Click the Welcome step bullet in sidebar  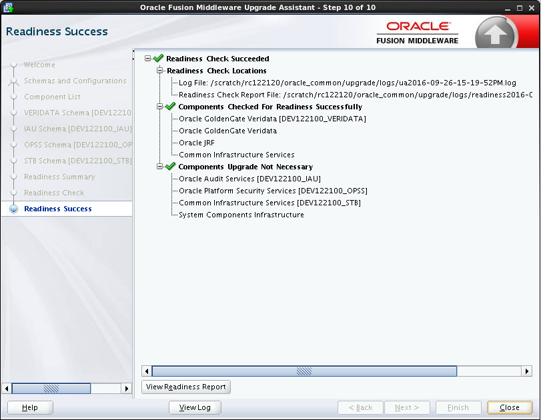(x=13, y=65)
